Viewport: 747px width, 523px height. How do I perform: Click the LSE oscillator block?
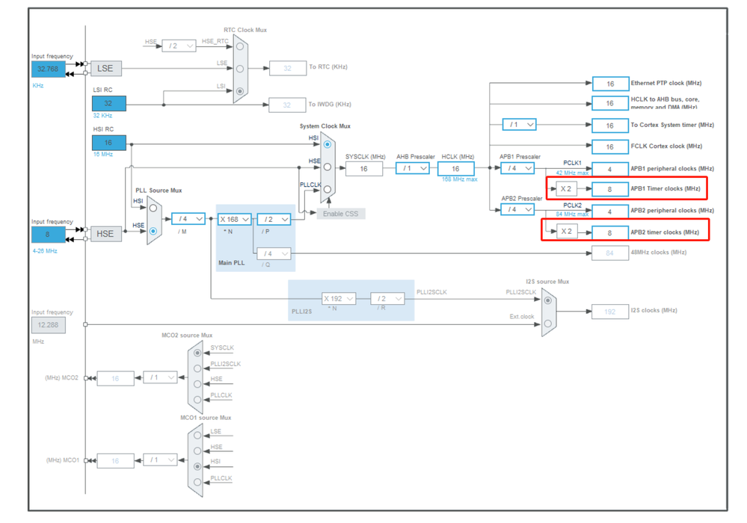pyautogui.click(x=105, y=69)
